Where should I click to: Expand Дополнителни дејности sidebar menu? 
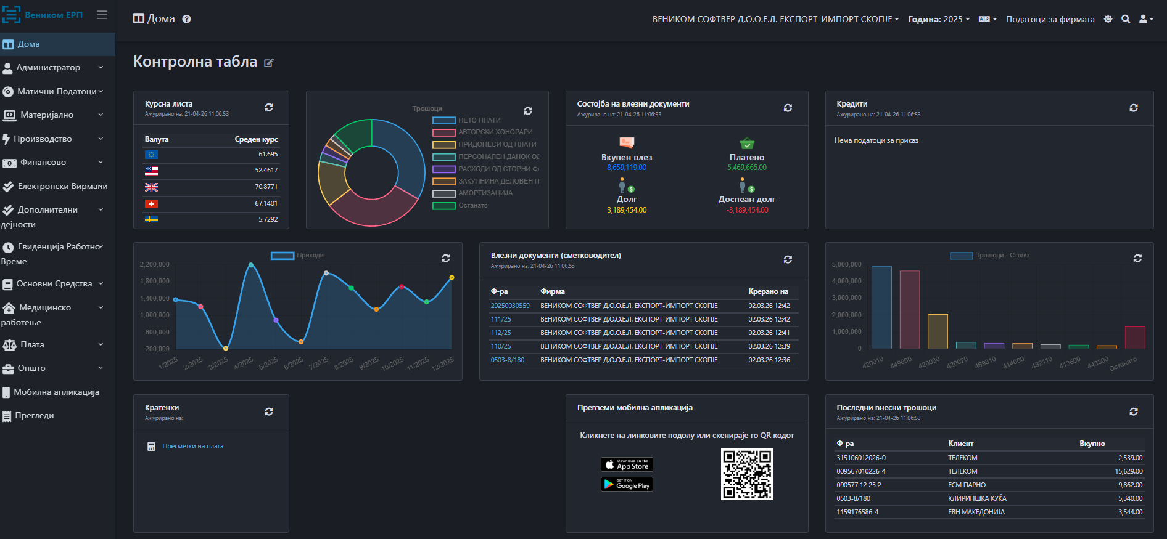[x=57, y=217]
